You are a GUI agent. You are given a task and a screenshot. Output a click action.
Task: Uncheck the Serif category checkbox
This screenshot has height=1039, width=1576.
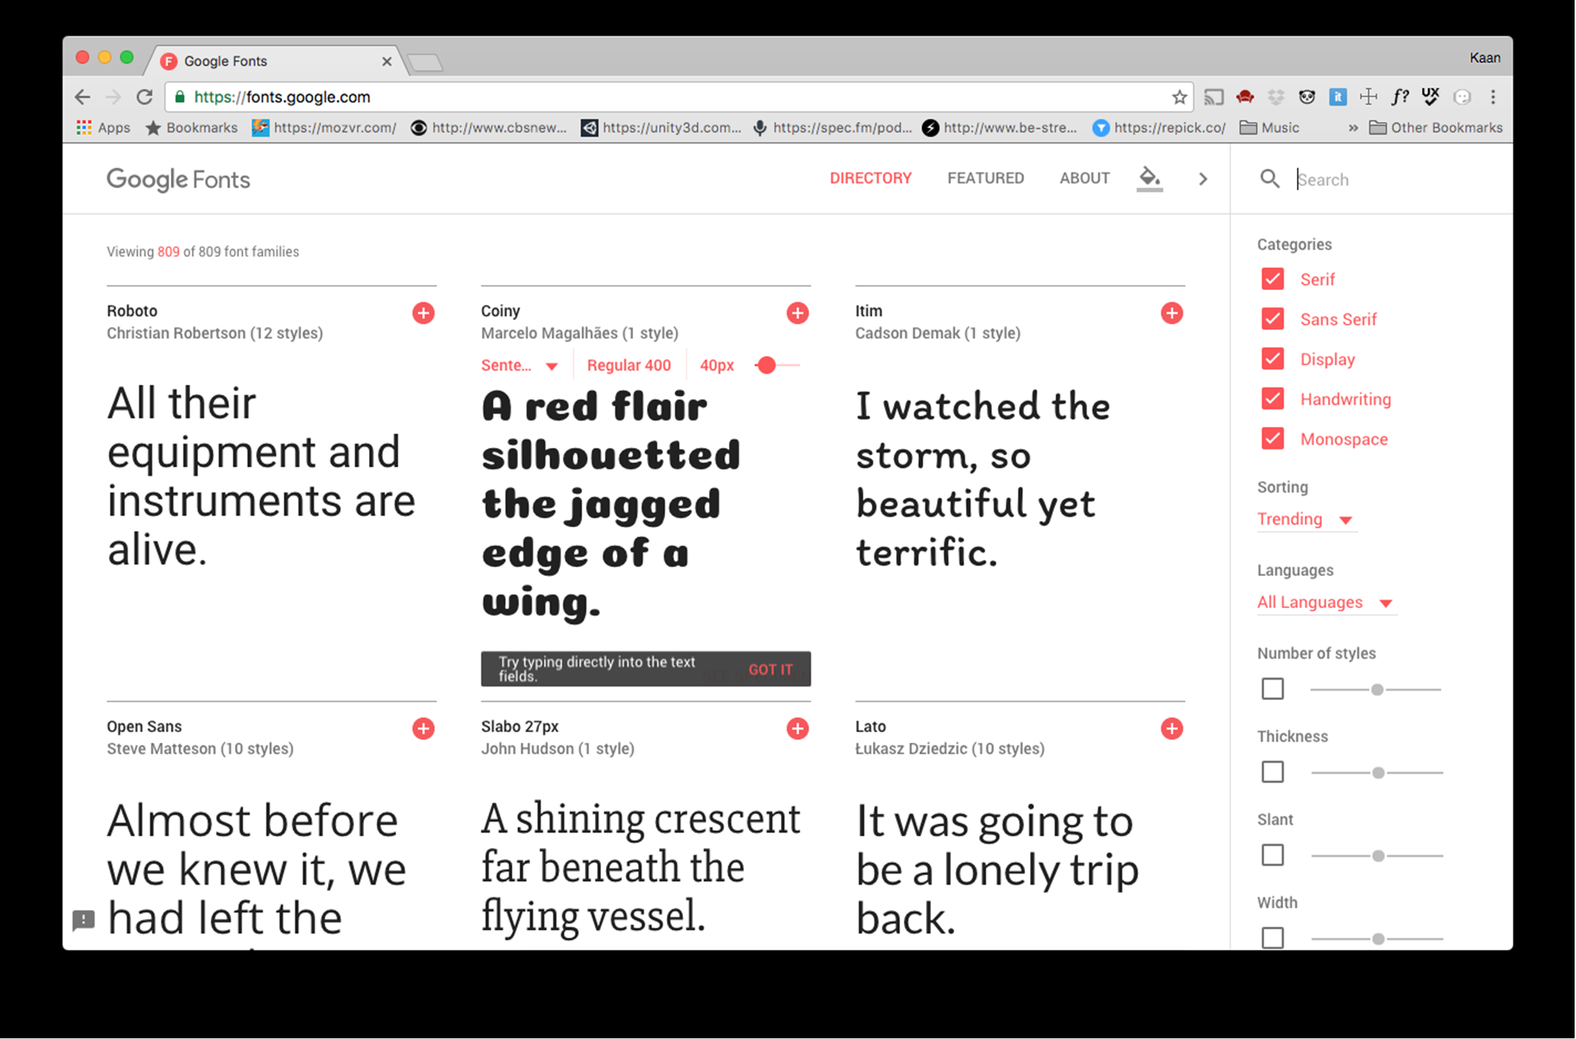coord(1273,279)
